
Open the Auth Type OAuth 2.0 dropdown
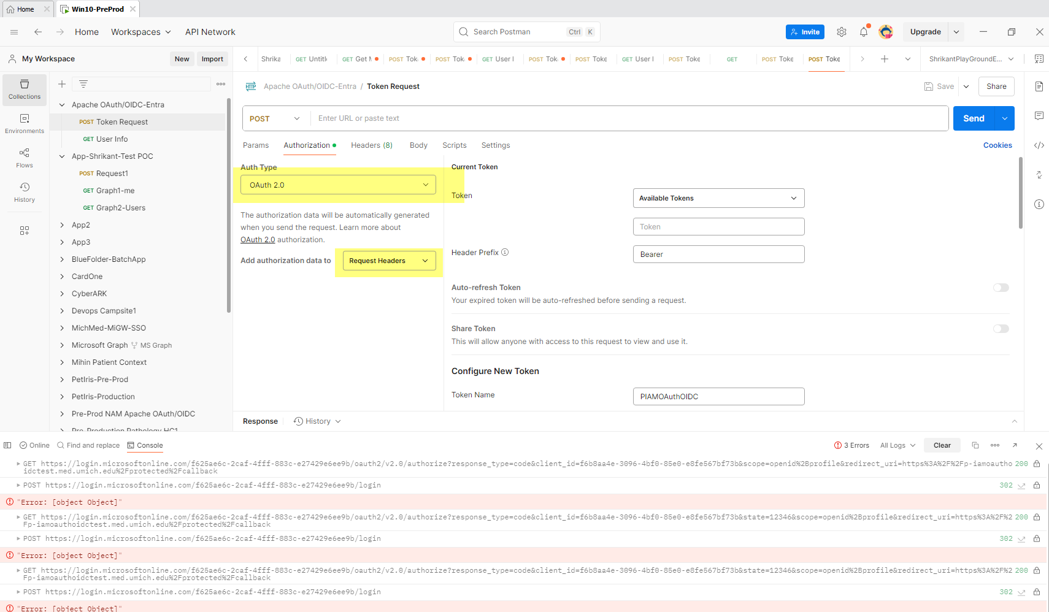(x=338, y=185)
